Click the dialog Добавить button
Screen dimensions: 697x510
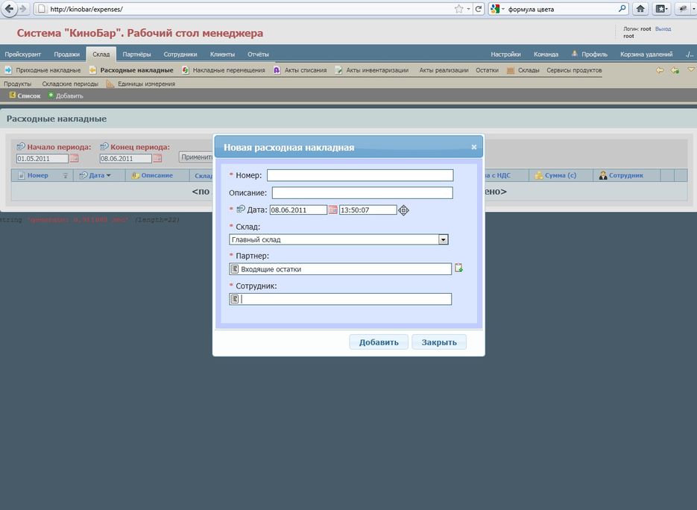[379, 342]
